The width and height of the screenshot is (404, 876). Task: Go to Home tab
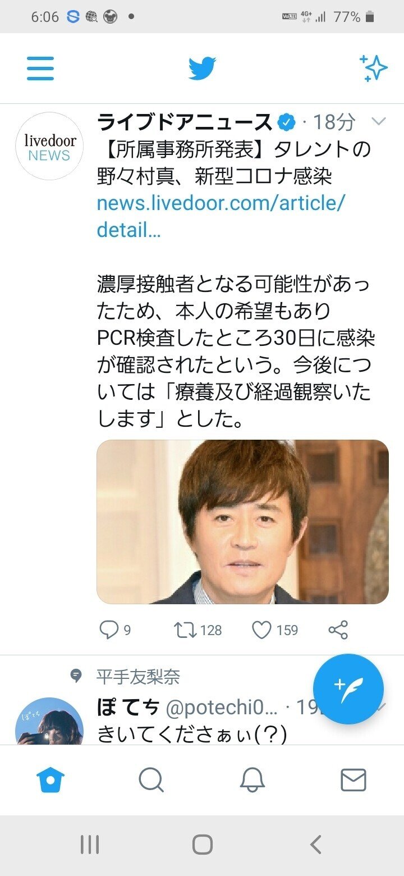click(50, 780)
